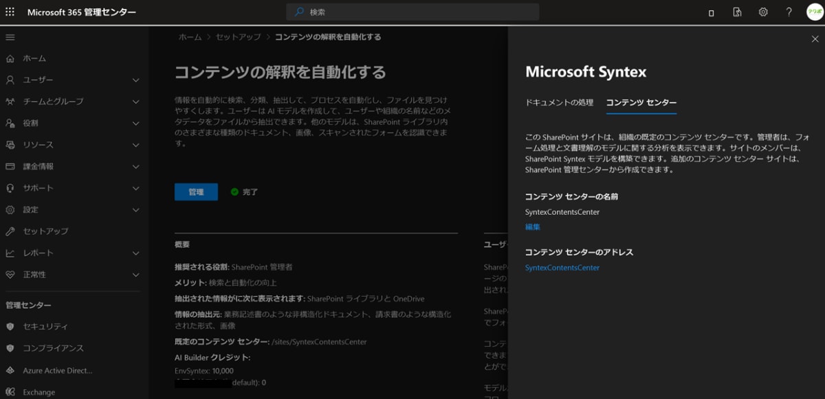This screenshot has height=399, width=825.
Task: Click the Exchange admin center icon
Action: tap(10, 392)
